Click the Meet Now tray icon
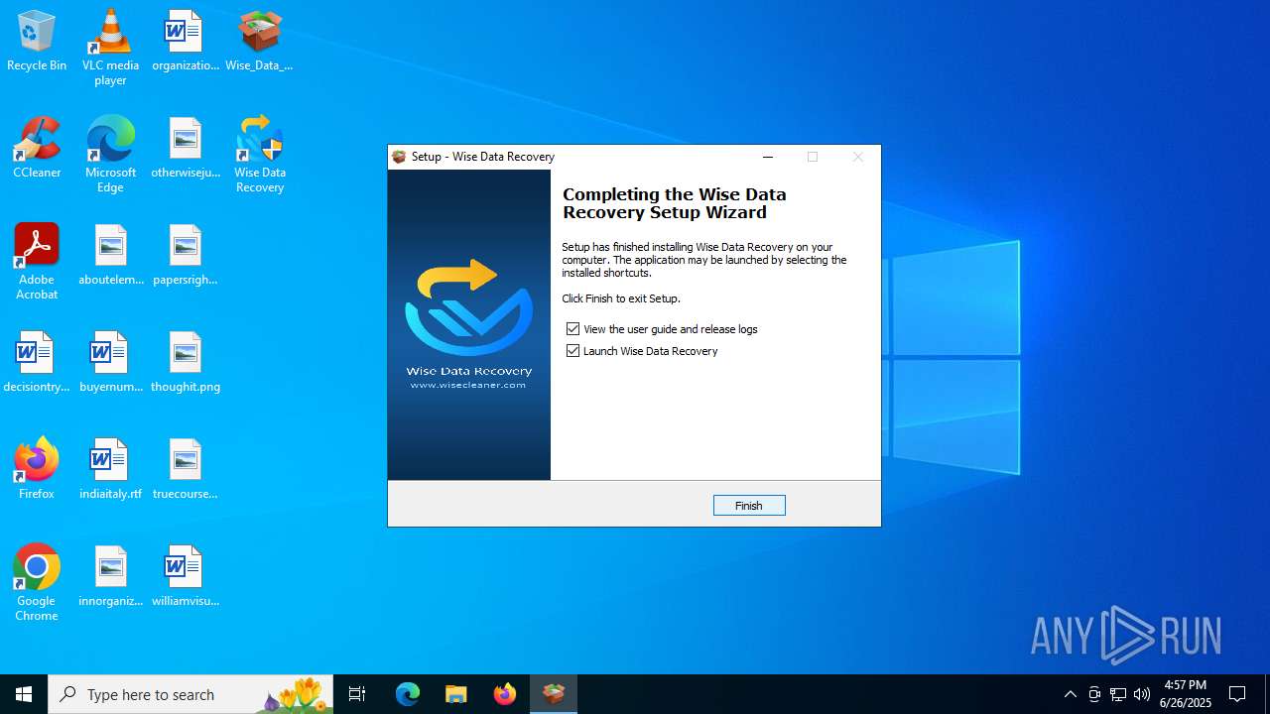Image resolution: width=1270 pixels, height=714 pixels. 1094,694
